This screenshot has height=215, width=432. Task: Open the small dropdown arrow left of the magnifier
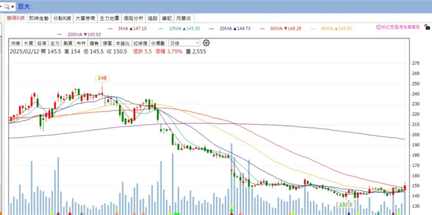click(1, 6)
